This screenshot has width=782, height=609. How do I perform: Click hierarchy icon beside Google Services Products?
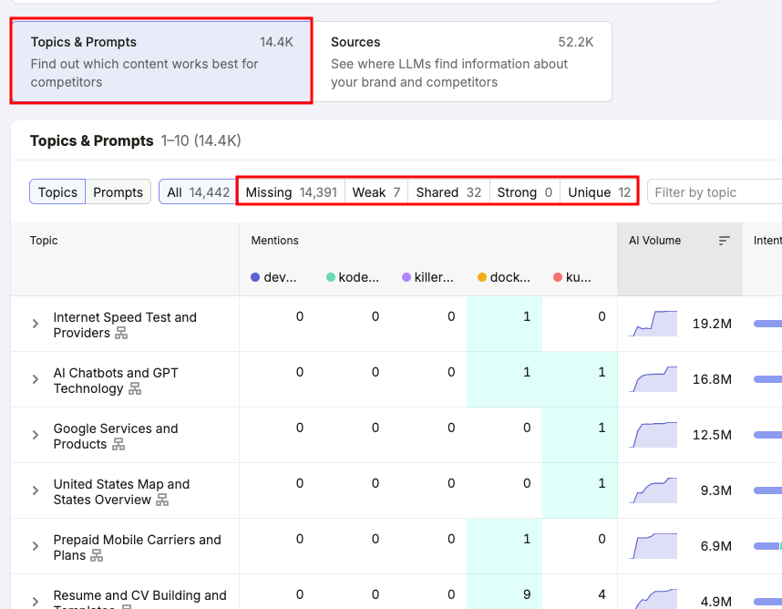point(118,444)
